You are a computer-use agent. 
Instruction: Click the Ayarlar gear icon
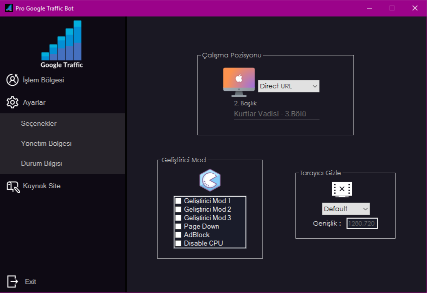coord(12,102)
